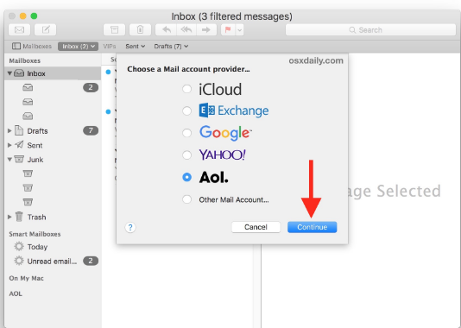Click the Aol provider logo
The width and height of the screenshot is (461, 328).
214,177
